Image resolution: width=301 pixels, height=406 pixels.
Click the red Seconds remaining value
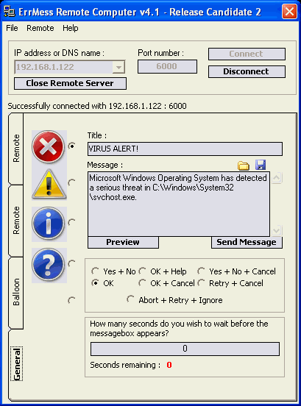click(x=169, y=365)
